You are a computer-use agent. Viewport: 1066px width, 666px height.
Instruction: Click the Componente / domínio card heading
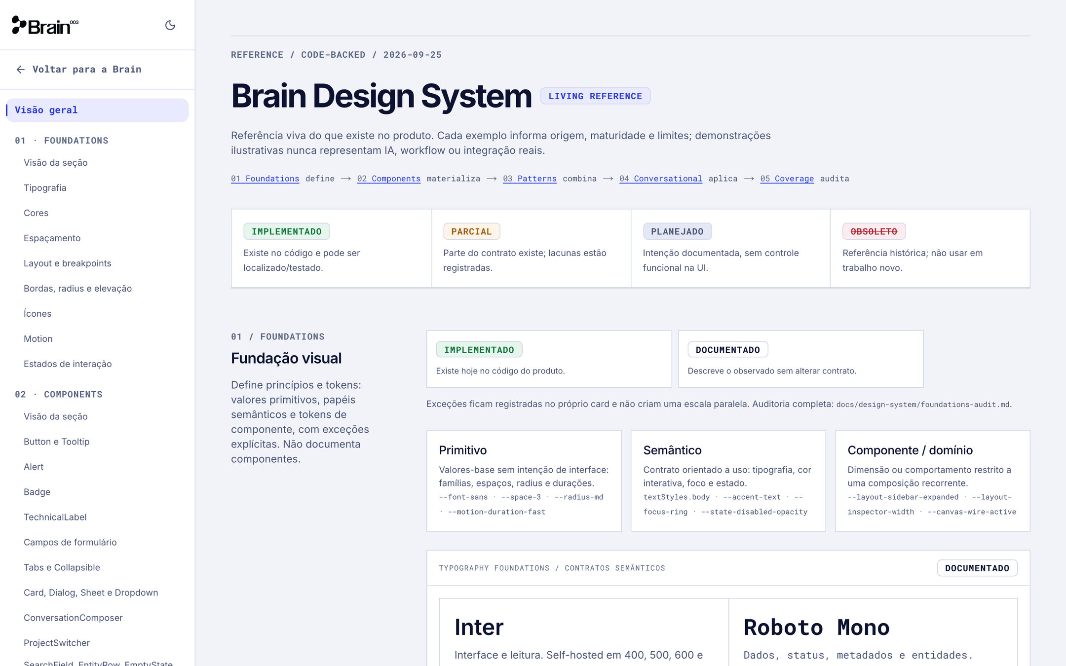[910, 450]
